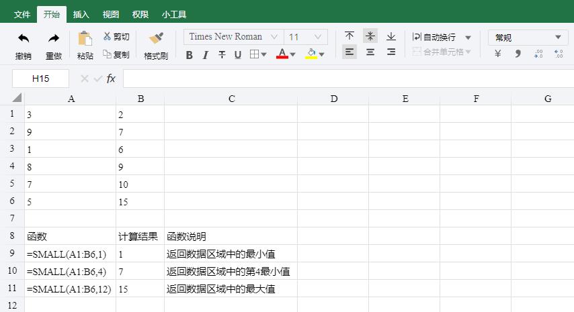Click the formula bar input field

pyautogui.click(x=348, y=79)
